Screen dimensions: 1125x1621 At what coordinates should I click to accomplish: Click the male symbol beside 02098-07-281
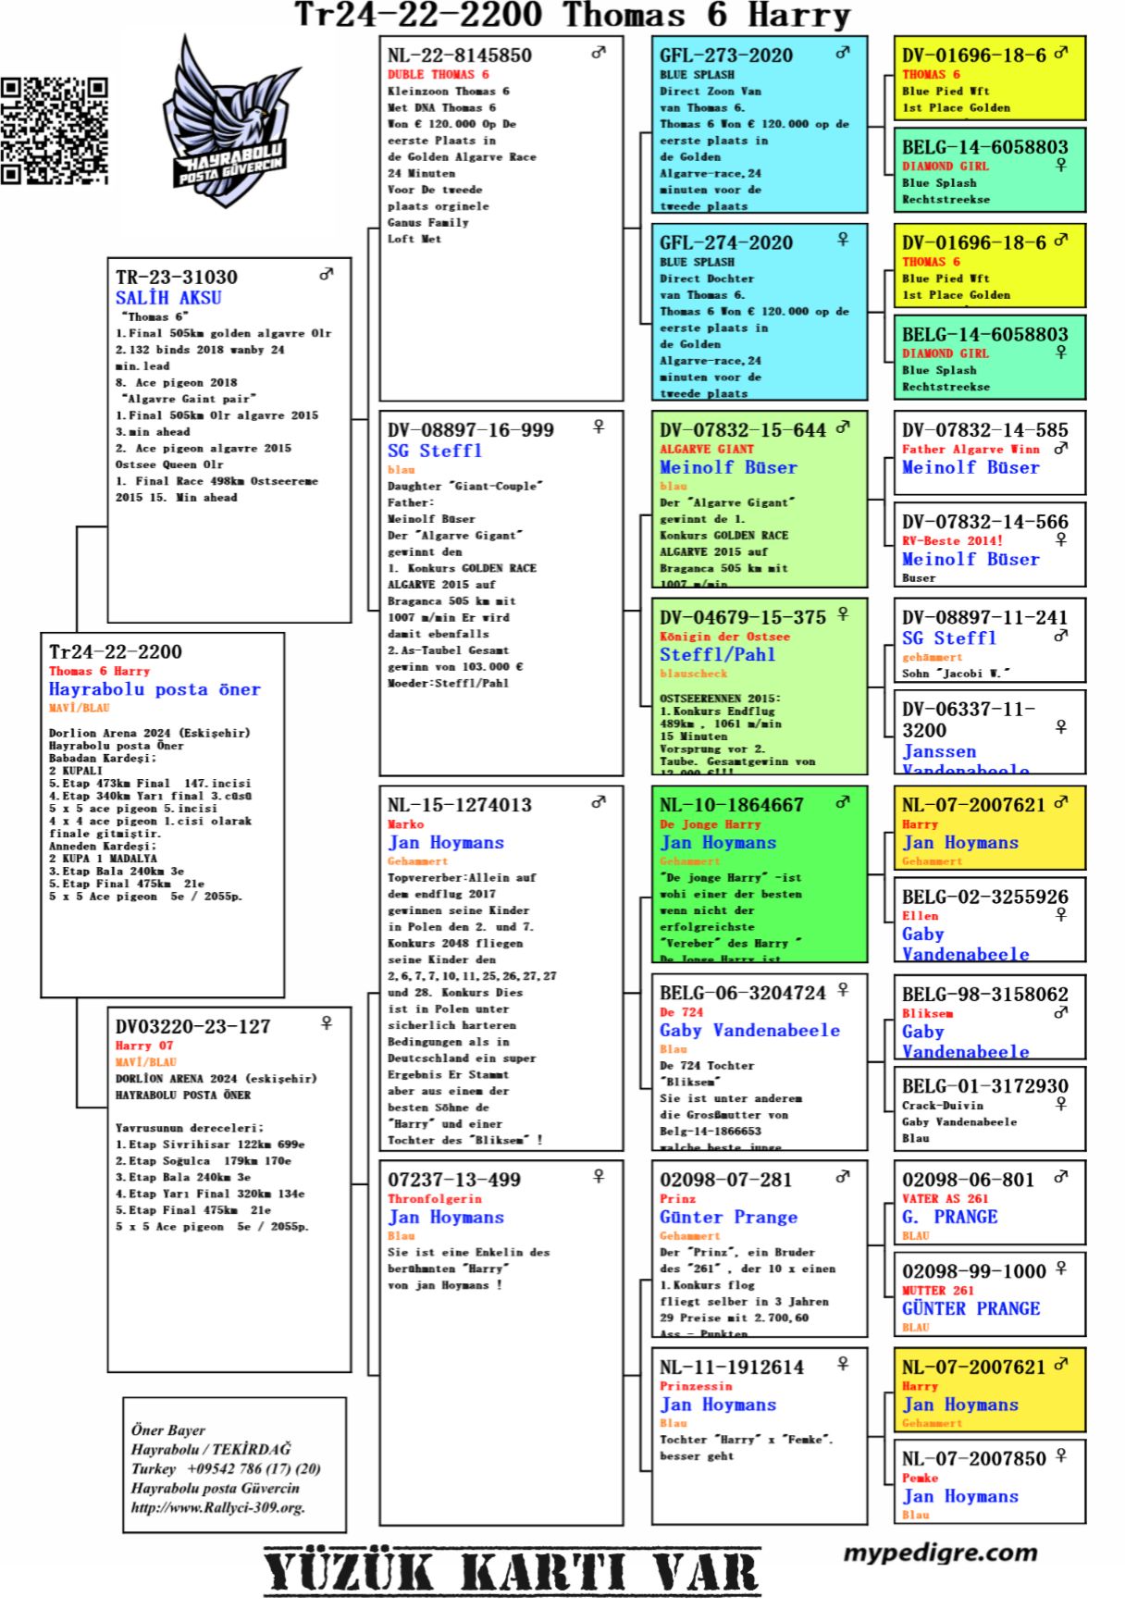[843, 1177]
